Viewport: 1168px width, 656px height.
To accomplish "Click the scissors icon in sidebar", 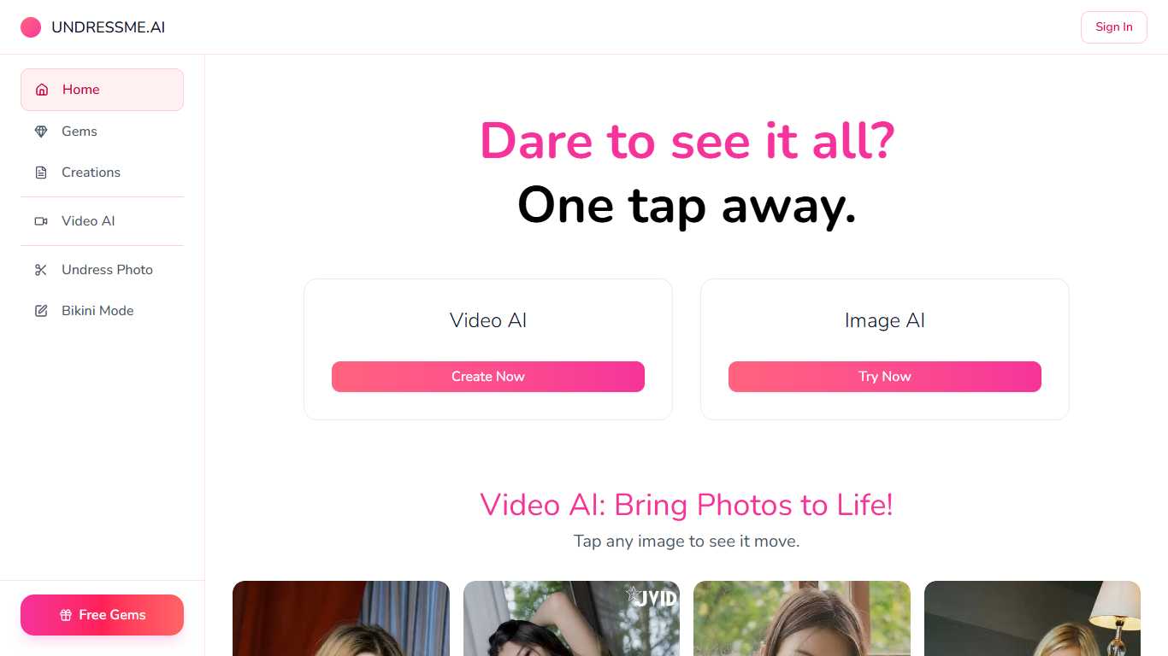I will [x=41, y=270].
